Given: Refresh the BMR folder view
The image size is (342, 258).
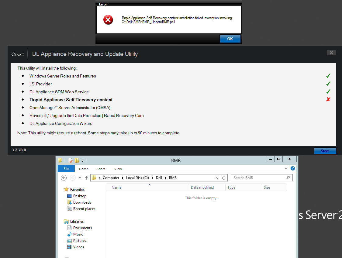Looking at the screenshot, I should point(224,178).
